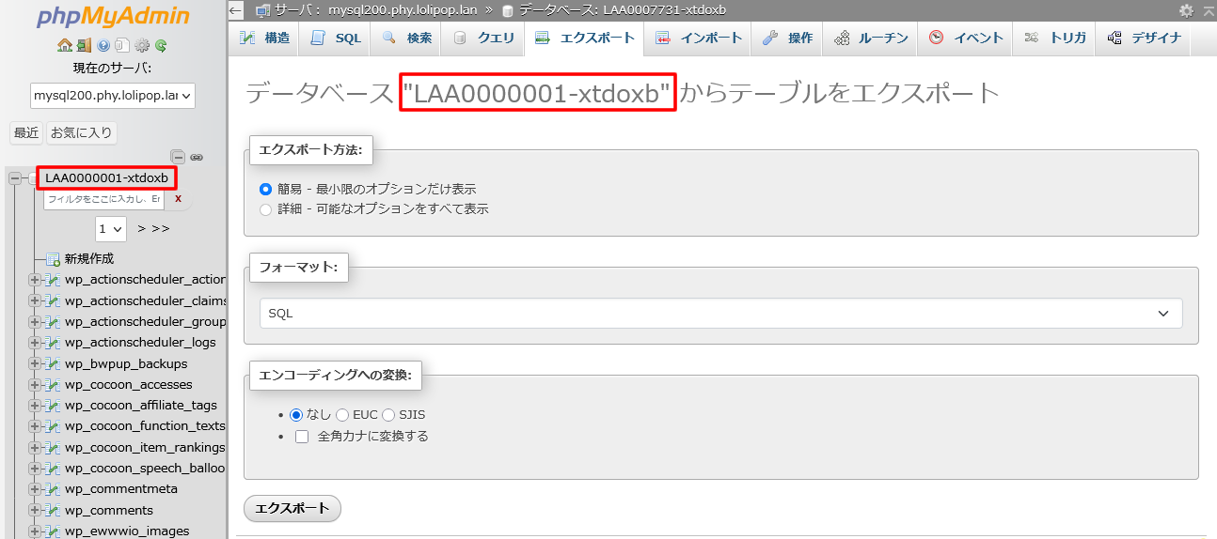
Task: Open the sidebar gear settings icon
Action: 142,45
